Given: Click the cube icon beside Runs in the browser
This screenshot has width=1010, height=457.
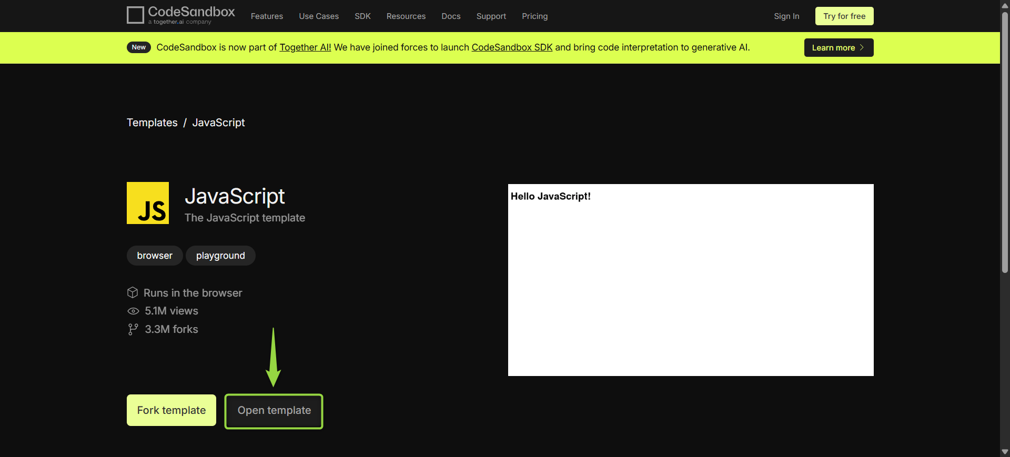Looking at the screenshot, I should (133, 292).
